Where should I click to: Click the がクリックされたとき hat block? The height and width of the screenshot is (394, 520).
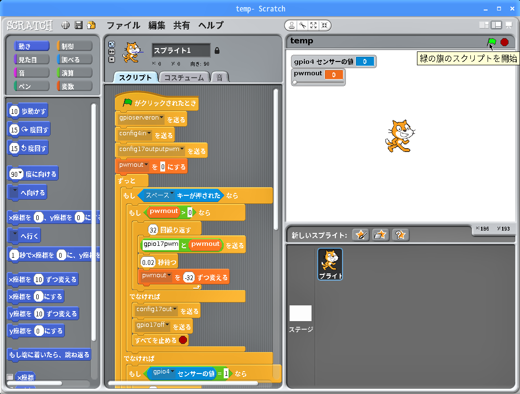pyautogui.click(x=157, y=101)
